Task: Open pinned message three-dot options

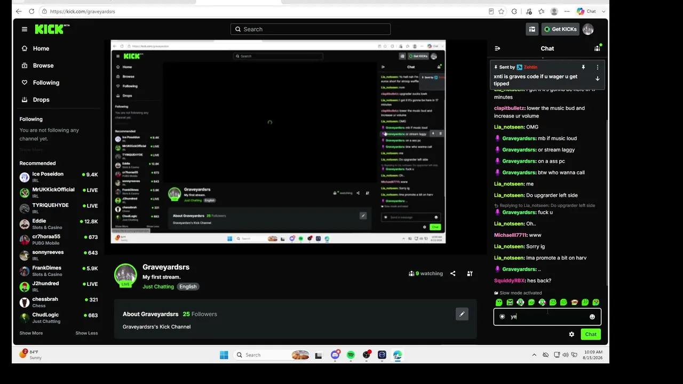Action: pyautogui.click(x=597, y=67)
